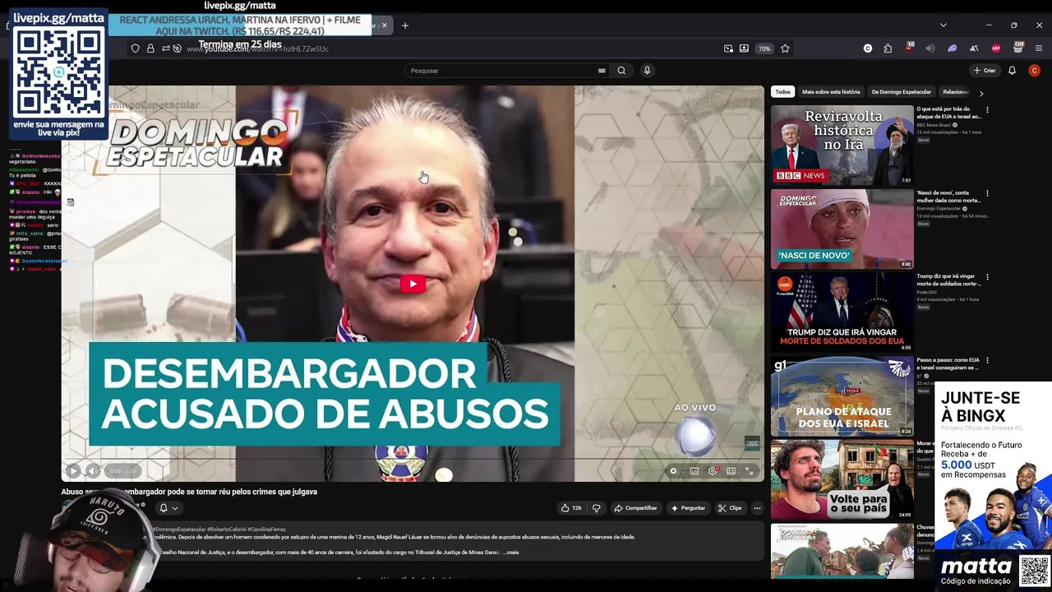Click the red YouTube play button overlay

(413, 284)
